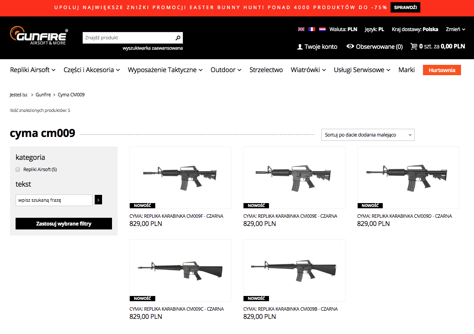Click the Hurtownia button
The image size is (474, 334).
[442, 70]
